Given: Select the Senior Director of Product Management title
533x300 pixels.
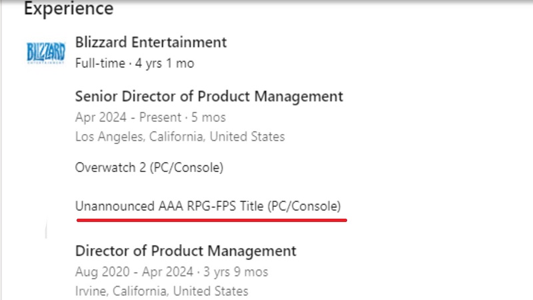Looking at the screenshot, I should click(x=209, y=96).
